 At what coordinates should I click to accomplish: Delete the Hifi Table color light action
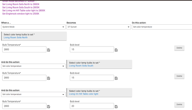coord(179,104)
